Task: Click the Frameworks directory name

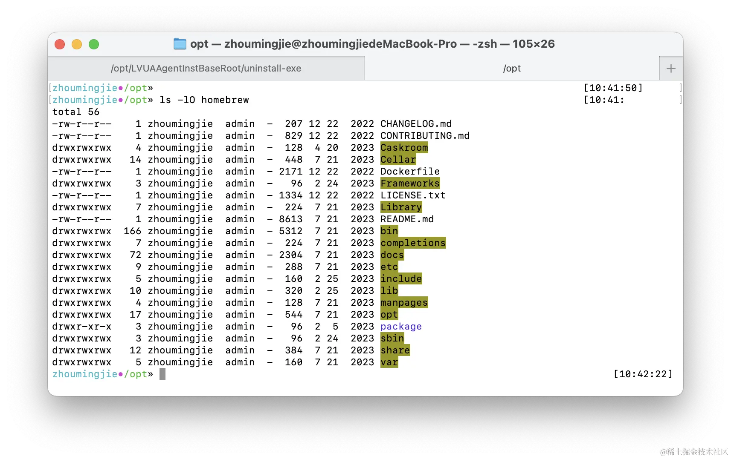Action: click(x=410, y=184)
